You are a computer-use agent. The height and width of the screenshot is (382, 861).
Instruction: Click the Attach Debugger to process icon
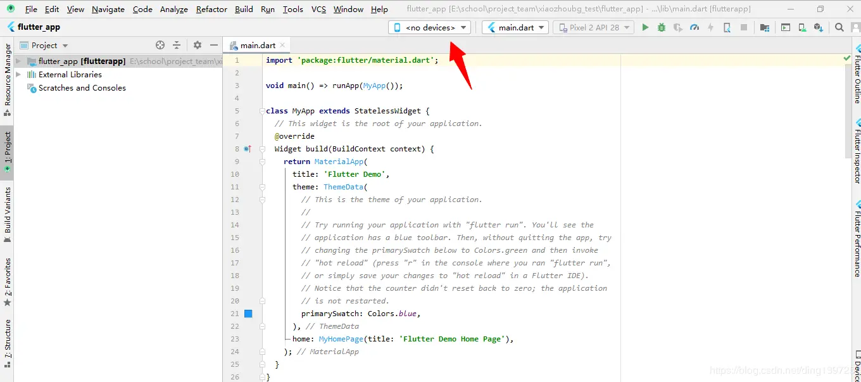(x=727, y=27)
